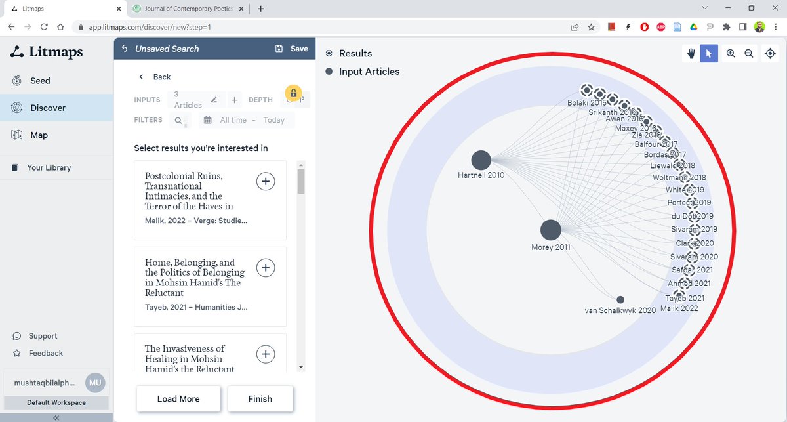
Task: Click the search magnifier in the Filters row
Action: (x=179, y=120)
